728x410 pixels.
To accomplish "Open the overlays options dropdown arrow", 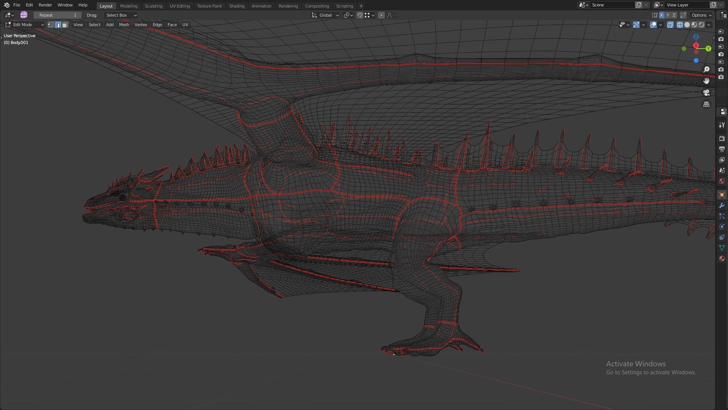I will point(661,25).
